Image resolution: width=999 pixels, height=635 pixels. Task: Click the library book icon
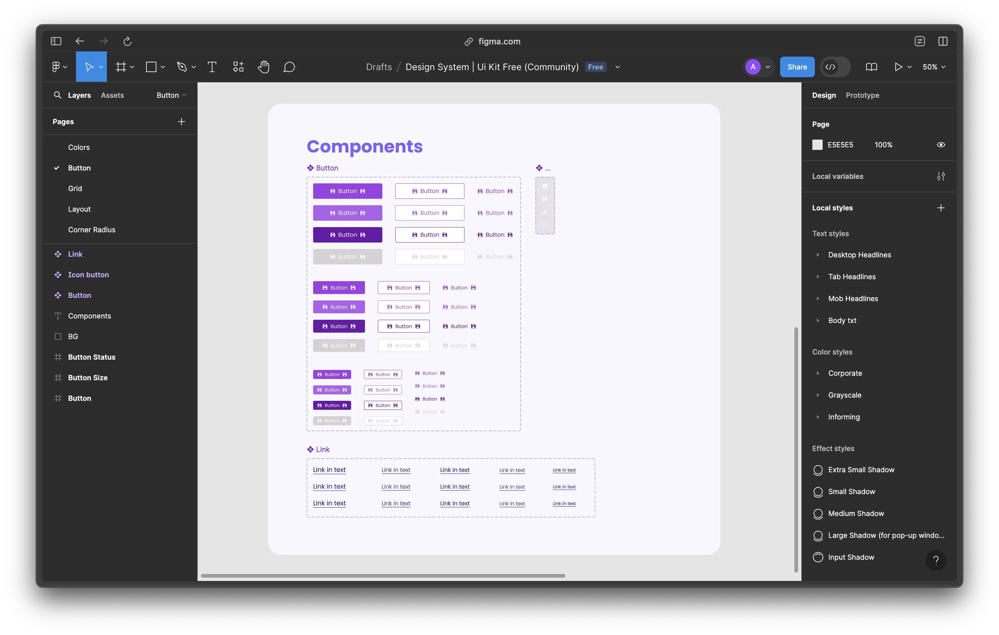(x=871, y=67)
